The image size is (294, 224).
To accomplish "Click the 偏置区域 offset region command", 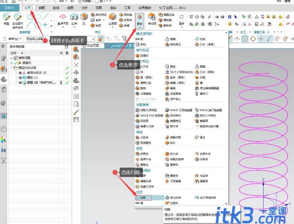I will point(166,14).
